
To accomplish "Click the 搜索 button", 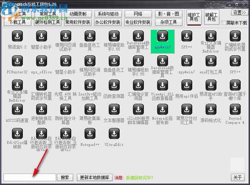I will click(x=65, y=177).
